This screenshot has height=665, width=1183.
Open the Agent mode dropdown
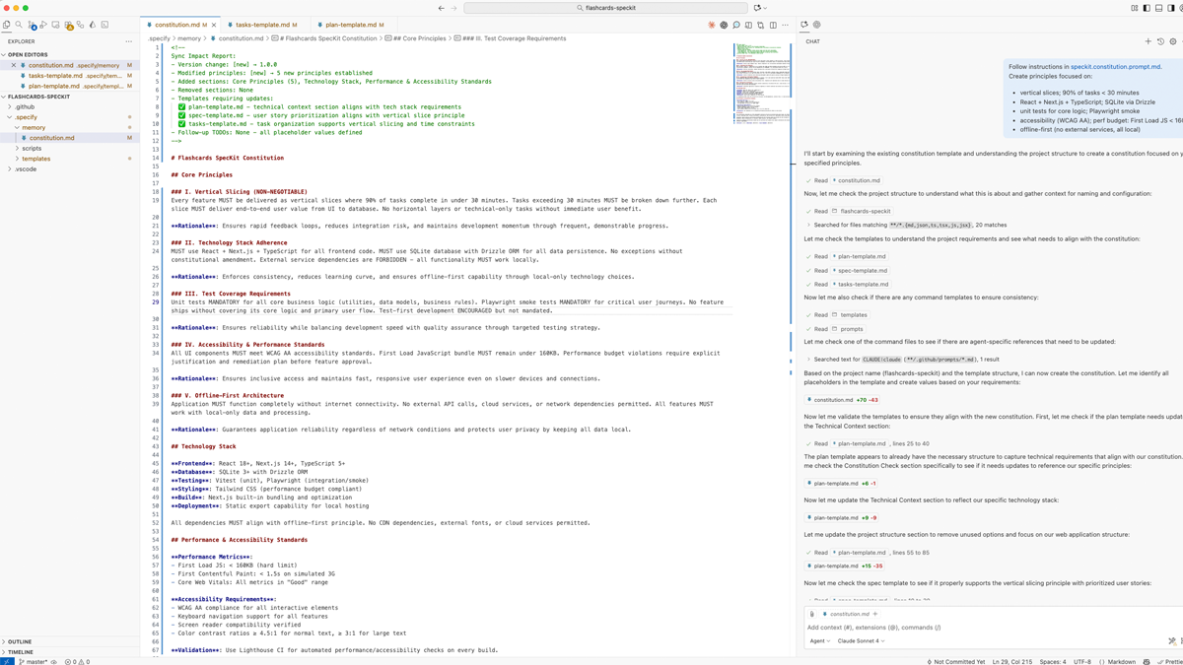click(x=819, y=640)
